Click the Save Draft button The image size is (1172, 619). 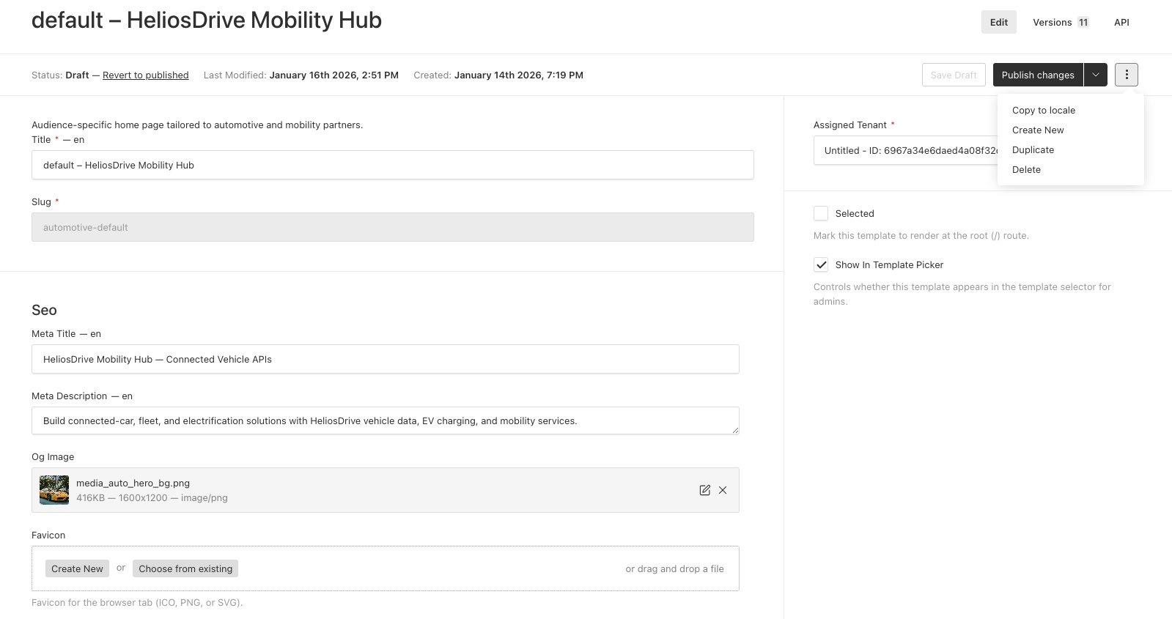954,75
